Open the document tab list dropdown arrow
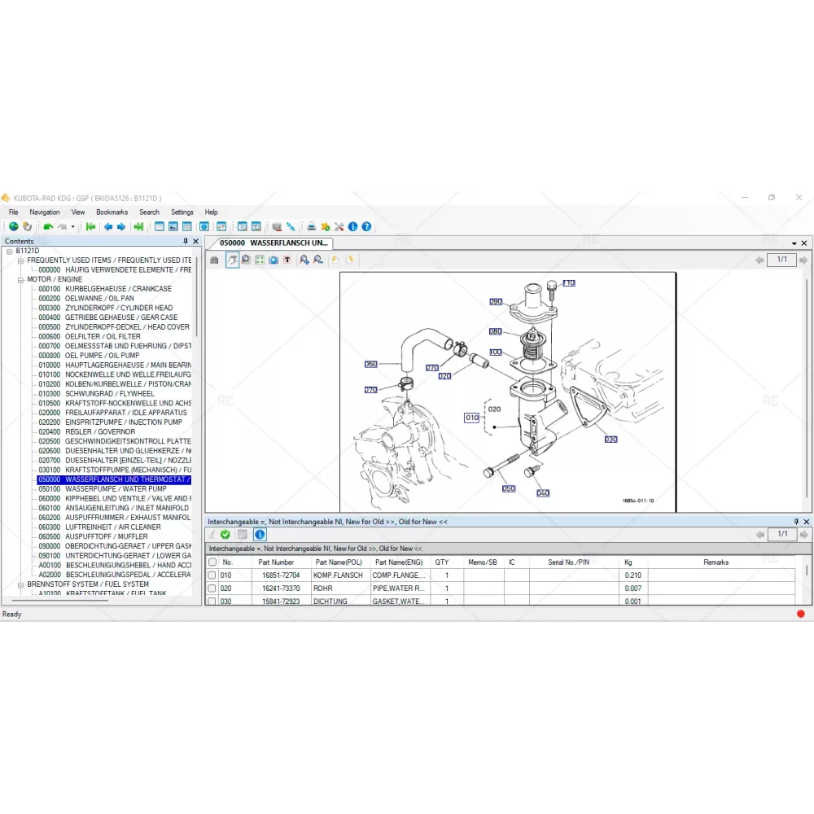Viewport: 814px width, 814px height. click(794, 243)
